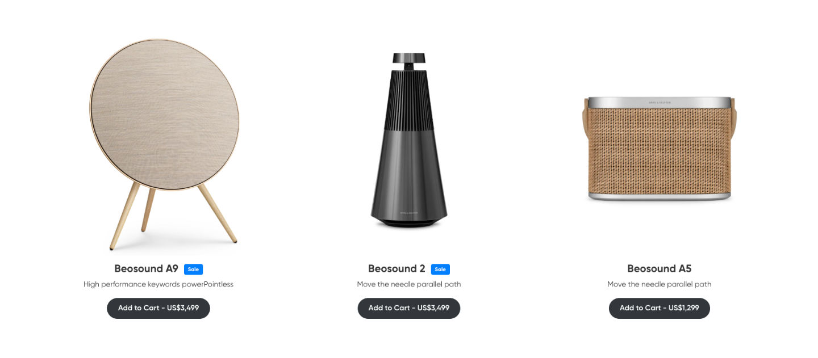Open the Beosound A9 product title
The height and width of the screenshot is (358, 818).
pyautogui.click(x=146, y=269)
